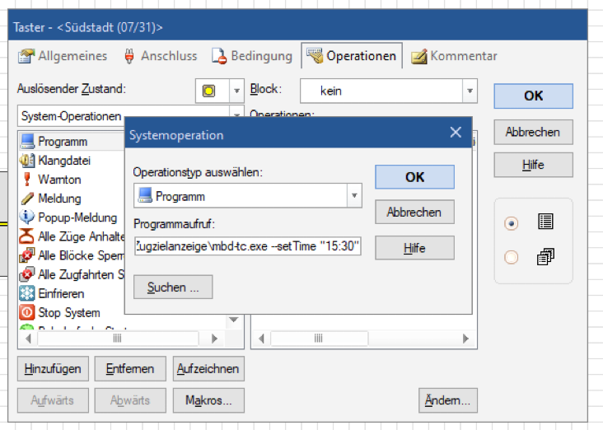The image size is (603, 430).
Task: Click the yellow state indicator icon
Action: pyautogui.click(x=208, y=91)
